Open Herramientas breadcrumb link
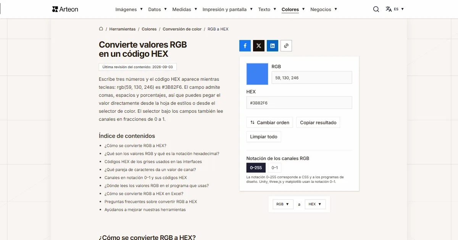Viewport: 458px width, 240px height. tap(123, 29)
